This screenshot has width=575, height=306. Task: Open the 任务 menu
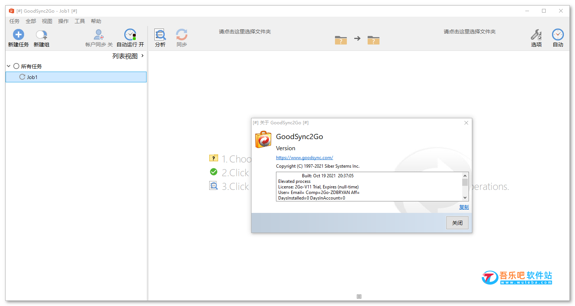point(14,21)
